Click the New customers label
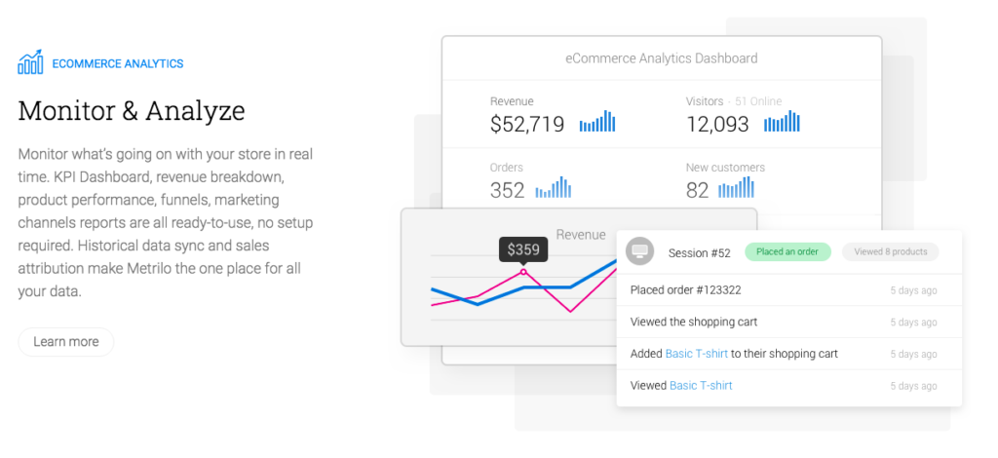The height and width of the screenshot is (458, 998). tap(725, 168)
